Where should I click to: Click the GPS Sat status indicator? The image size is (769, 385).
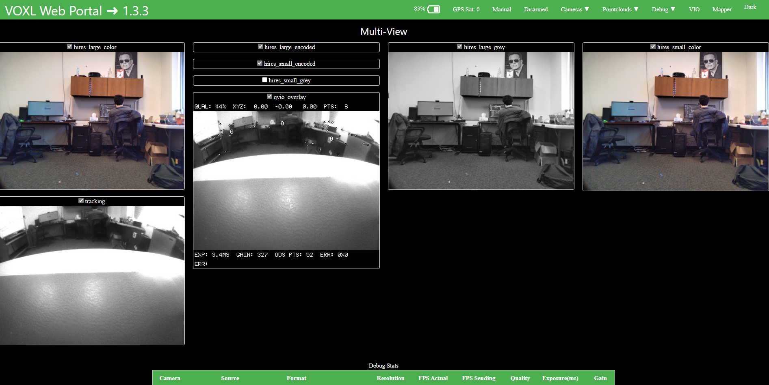pos(466,9)
